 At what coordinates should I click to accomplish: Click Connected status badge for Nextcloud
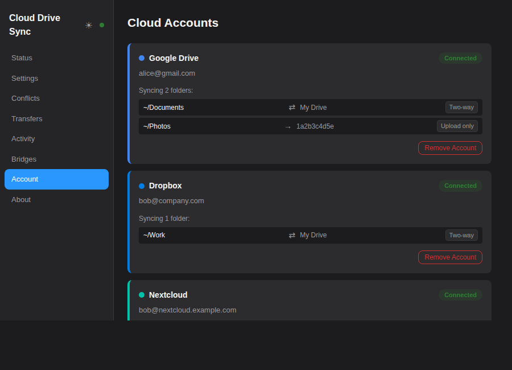point(460,295)
